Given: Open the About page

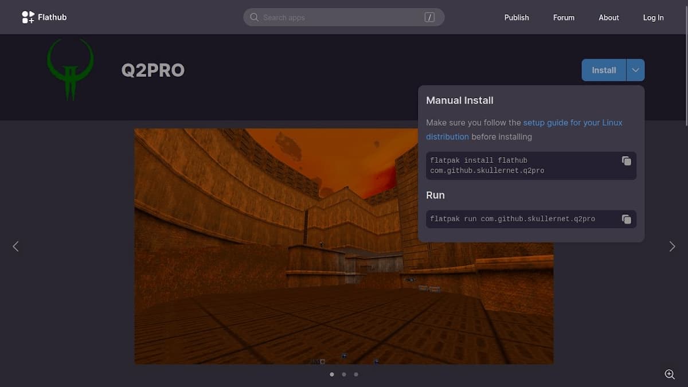Looking at the screenshot, I should click(x=609, y=18).
